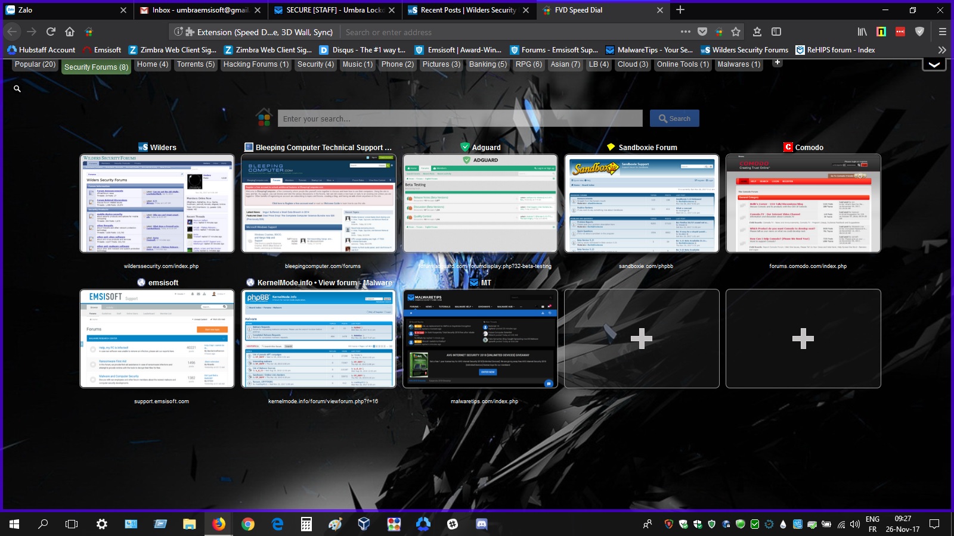Viewport: 954px width, 536px height.
Task: Select the Torrents (5) group
Action: click(x=196, y=64)
